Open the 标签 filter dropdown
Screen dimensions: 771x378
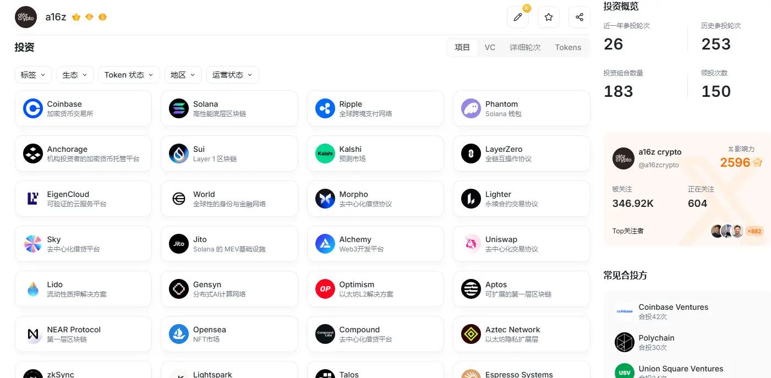pos(34,75)
